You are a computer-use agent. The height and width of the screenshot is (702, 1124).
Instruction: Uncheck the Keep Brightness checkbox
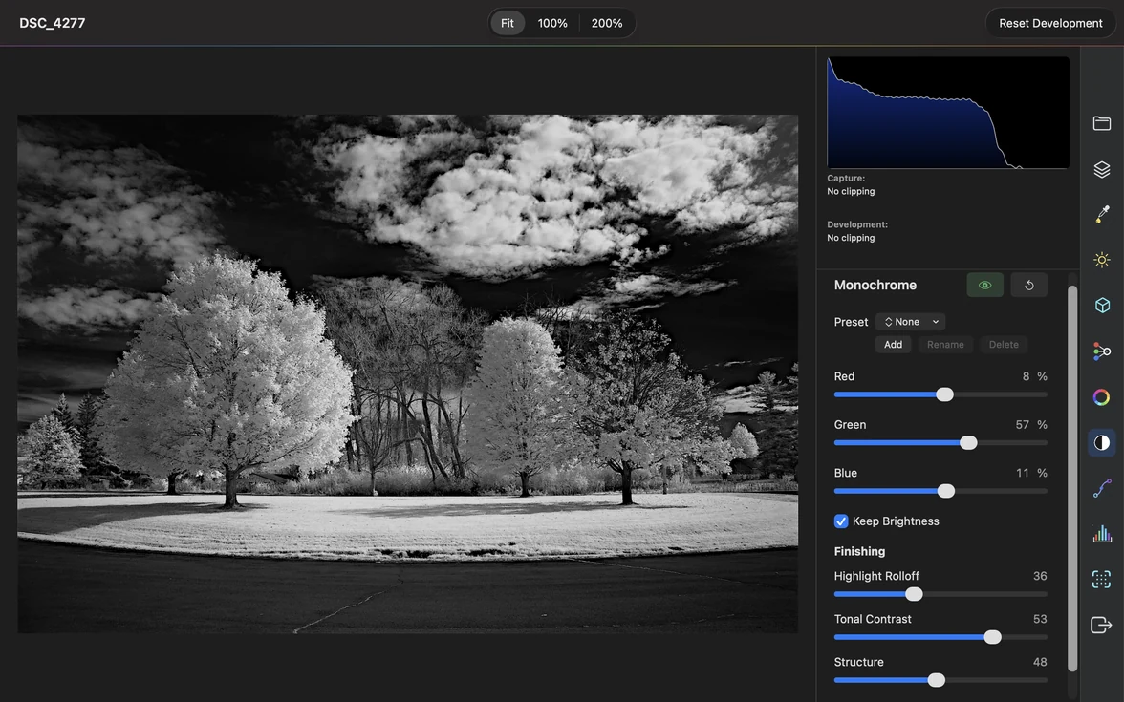click(x=841, y=521)
